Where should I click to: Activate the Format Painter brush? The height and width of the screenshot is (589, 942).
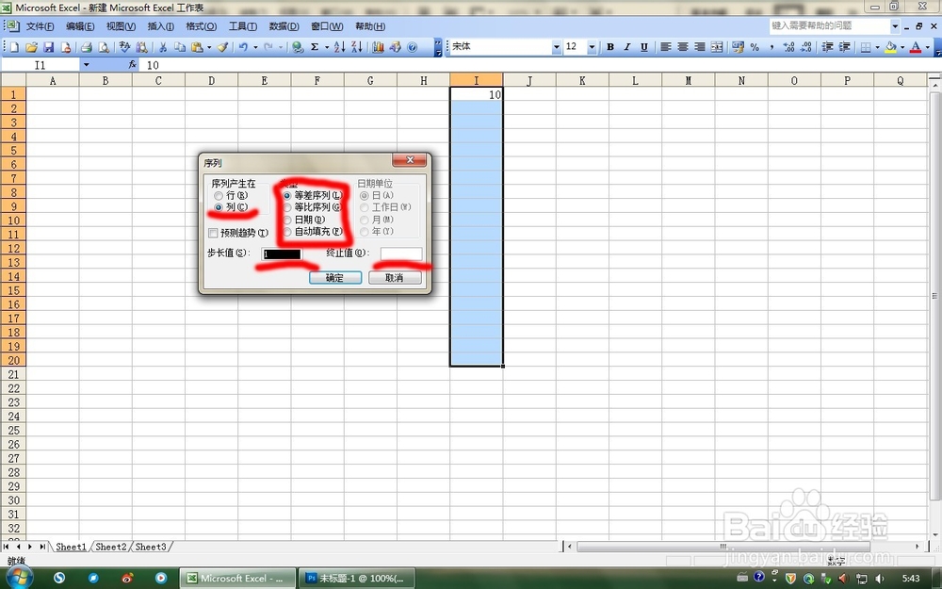[223, 47]
